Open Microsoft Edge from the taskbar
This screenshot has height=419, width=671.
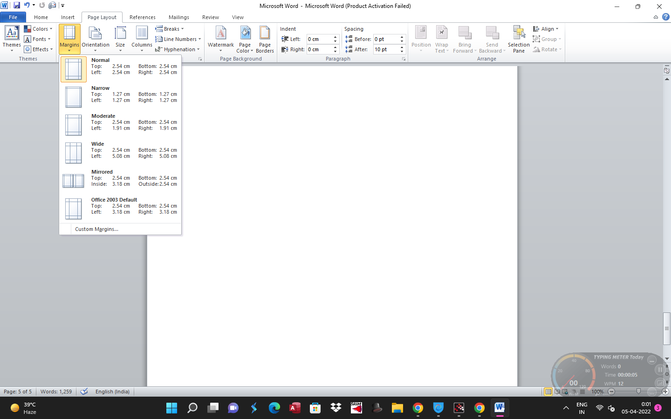tap(274, 408)
